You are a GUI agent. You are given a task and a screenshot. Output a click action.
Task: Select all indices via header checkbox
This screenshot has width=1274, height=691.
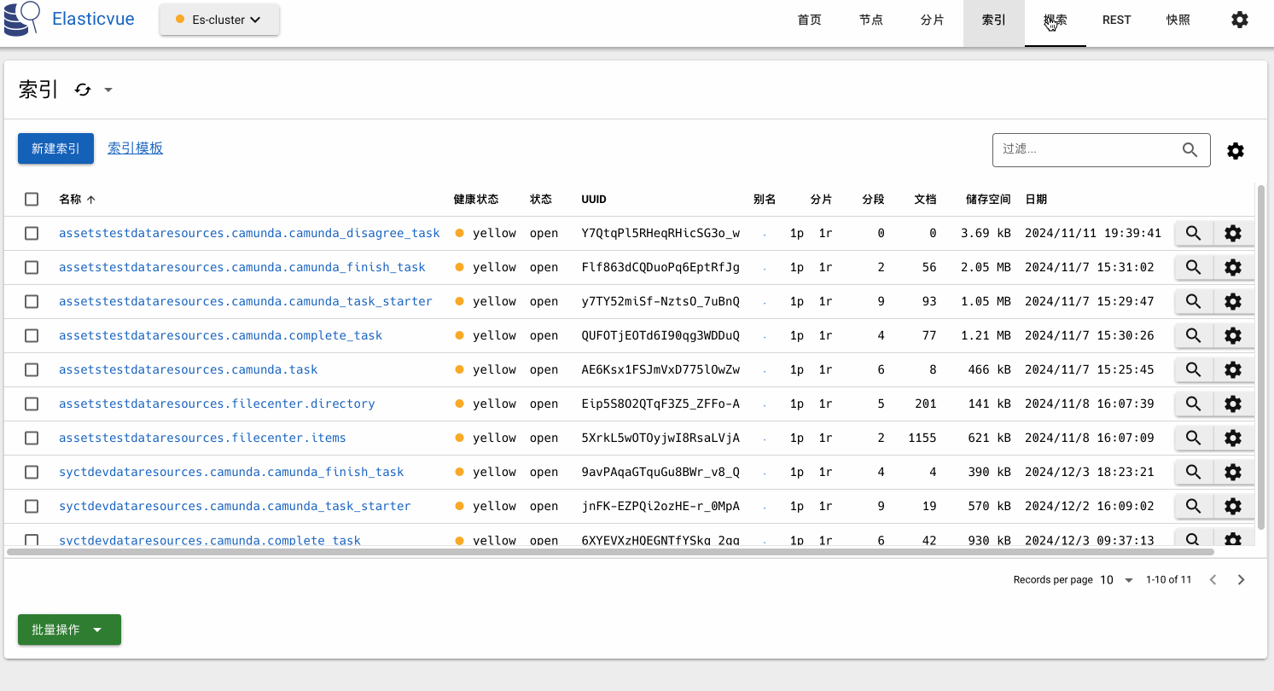32,199
